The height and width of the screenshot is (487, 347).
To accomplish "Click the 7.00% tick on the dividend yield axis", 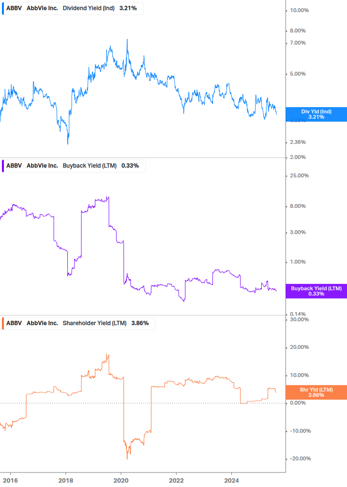I will [x=298, y=43].
